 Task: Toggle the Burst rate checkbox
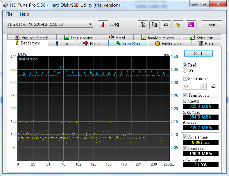(x=185, y=148)
